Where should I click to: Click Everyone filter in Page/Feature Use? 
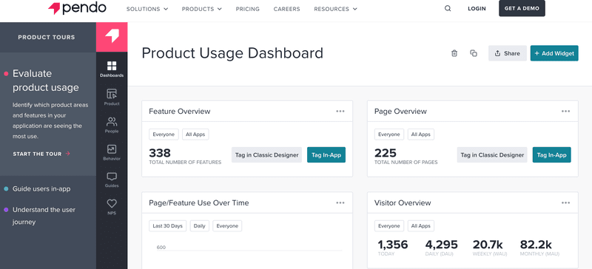click(227, 226)
